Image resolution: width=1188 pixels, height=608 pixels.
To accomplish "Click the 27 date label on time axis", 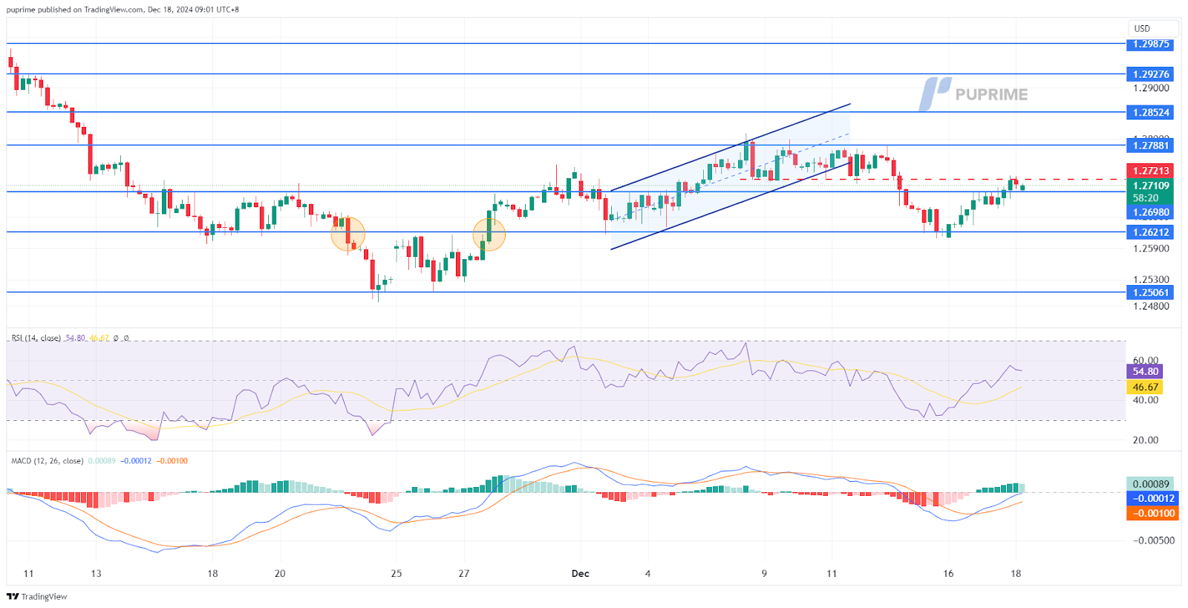I will [x=464, y=573].
